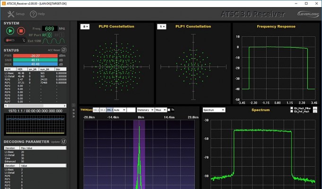Click the Decoding Parameter Update icon
The height and width of the screenshot is (189, 322).
[64, 142]
